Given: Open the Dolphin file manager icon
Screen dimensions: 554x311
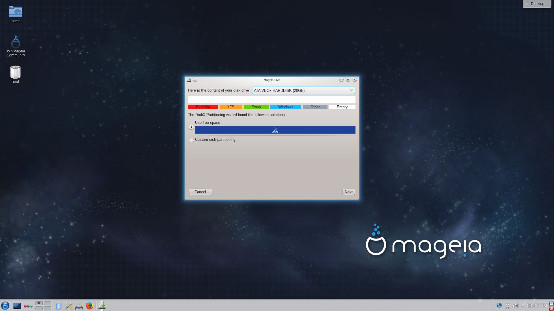Looking at the screenshot, I should (58, 306).
